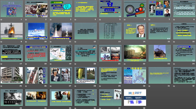Screen dimensions: 196x109
Task: Click the animation star icon under slide 16
Action: pos(174,42)
